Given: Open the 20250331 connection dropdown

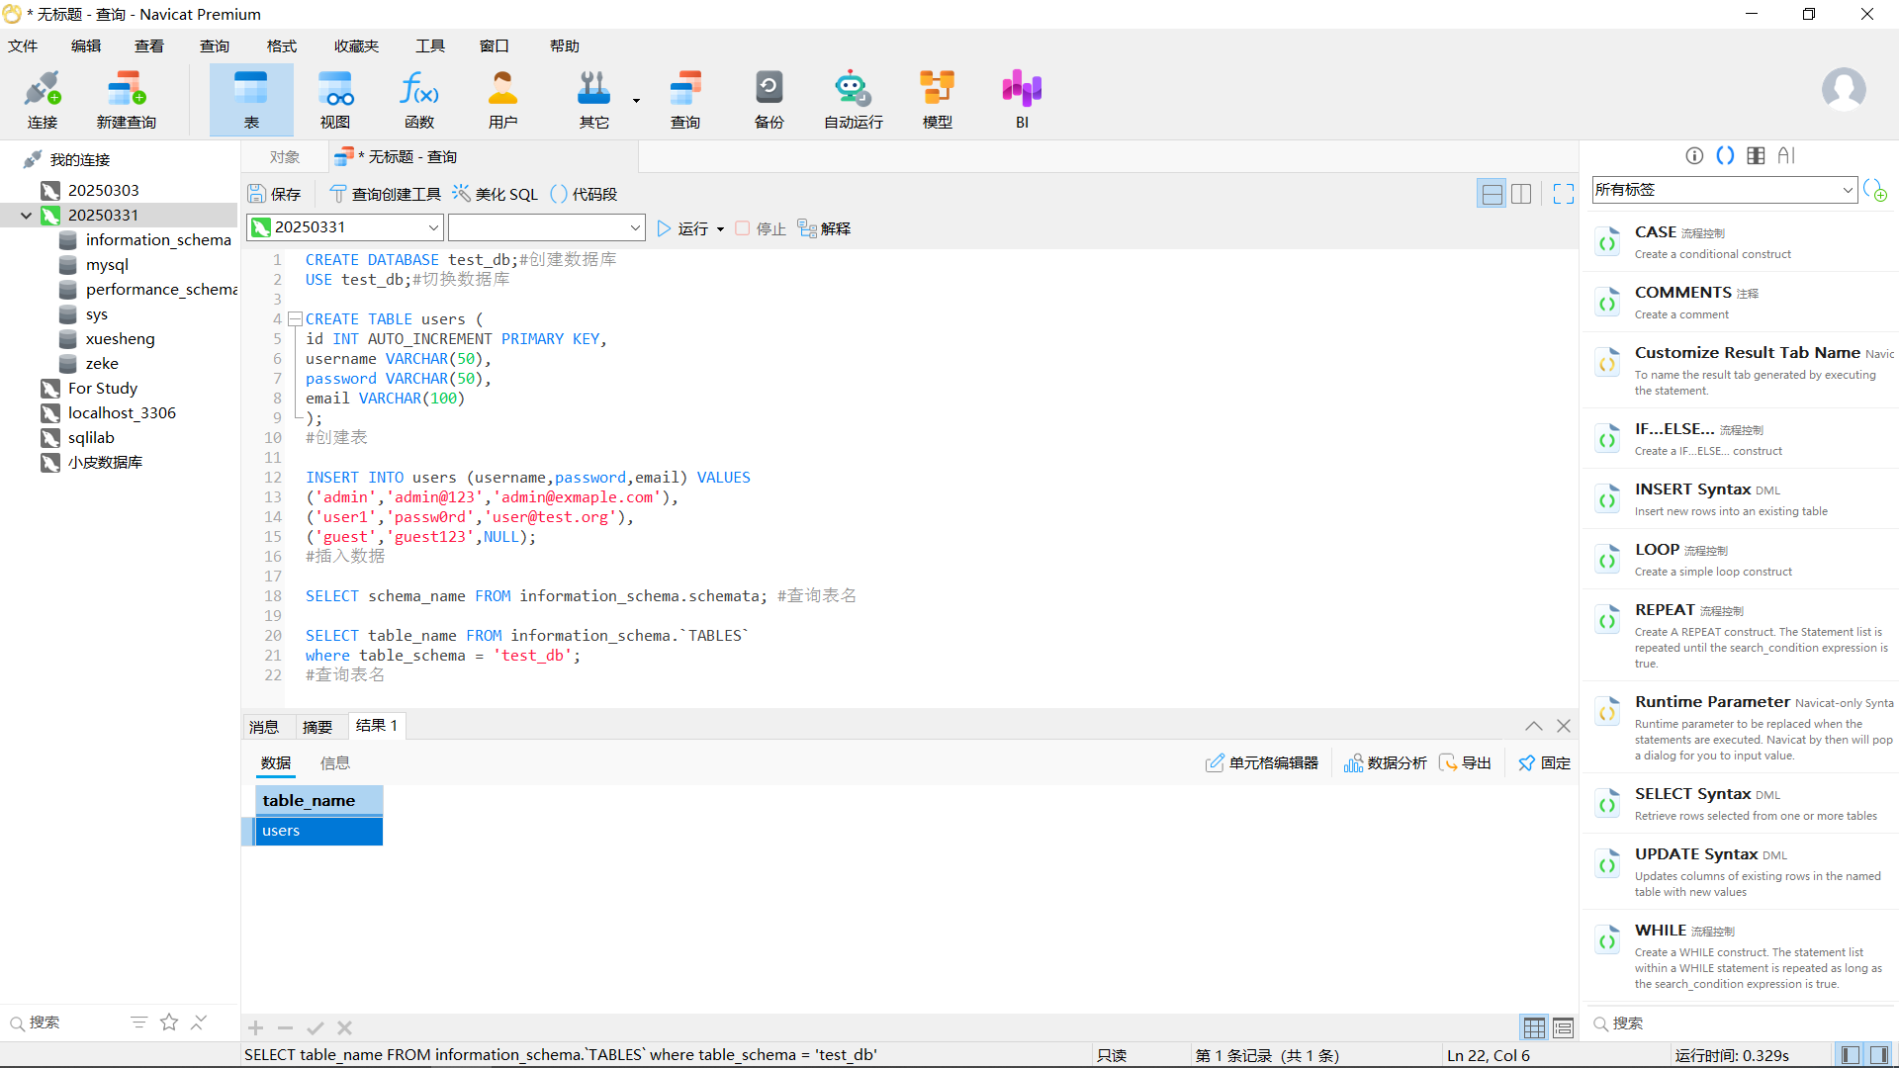Looking at the screenshot, I should point(433,227).
